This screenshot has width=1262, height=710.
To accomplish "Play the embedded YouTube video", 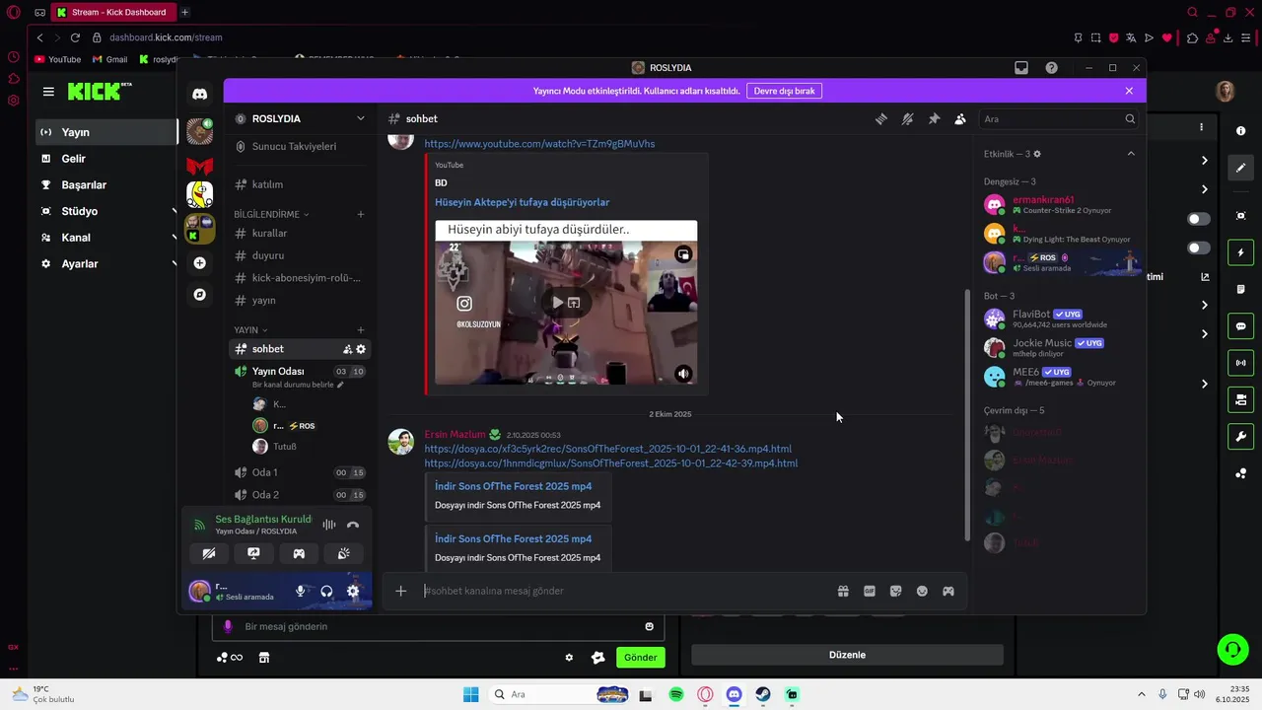I will (558, 303).
